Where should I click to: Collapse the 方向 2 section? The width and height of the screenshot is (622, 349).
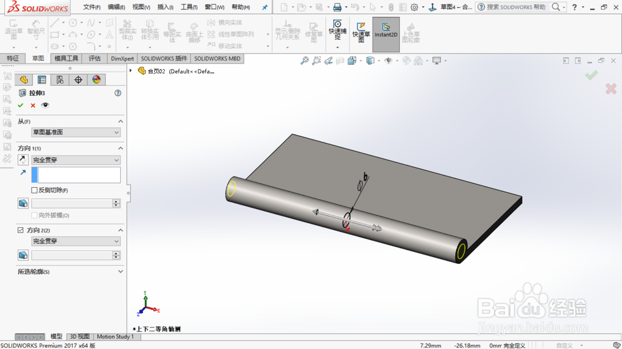pyautogui.click(x=121, y=230)
